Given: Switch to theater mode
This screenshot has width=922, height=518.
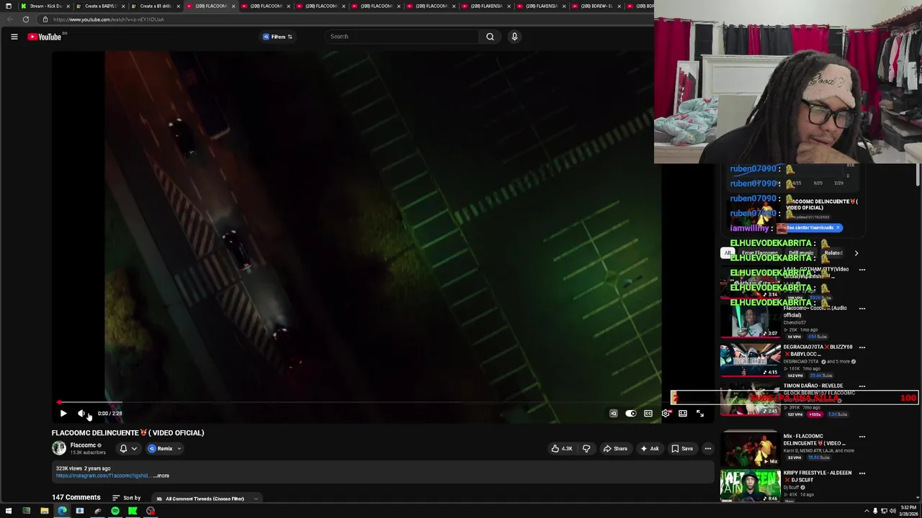Looking at the screenshot, I should click(x=682, y=414).
